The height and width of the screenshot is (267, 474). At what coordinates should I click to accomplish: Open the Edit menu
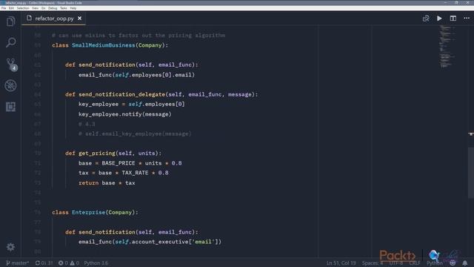[11, 8]
